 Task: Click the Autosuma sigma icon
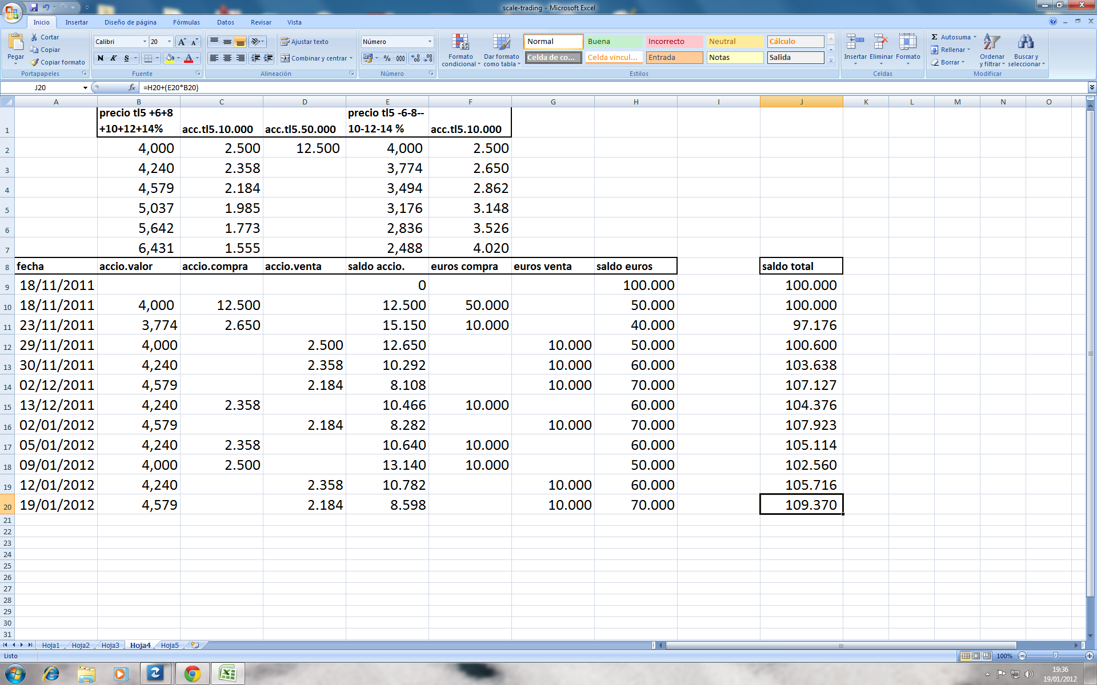(935, 37)
